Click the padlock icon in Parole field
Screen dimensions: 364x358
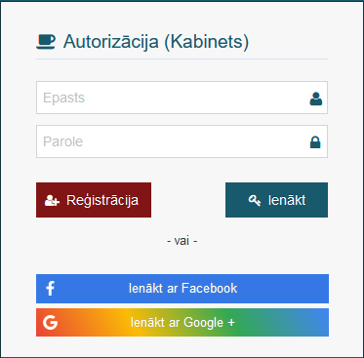coord(315,142)
